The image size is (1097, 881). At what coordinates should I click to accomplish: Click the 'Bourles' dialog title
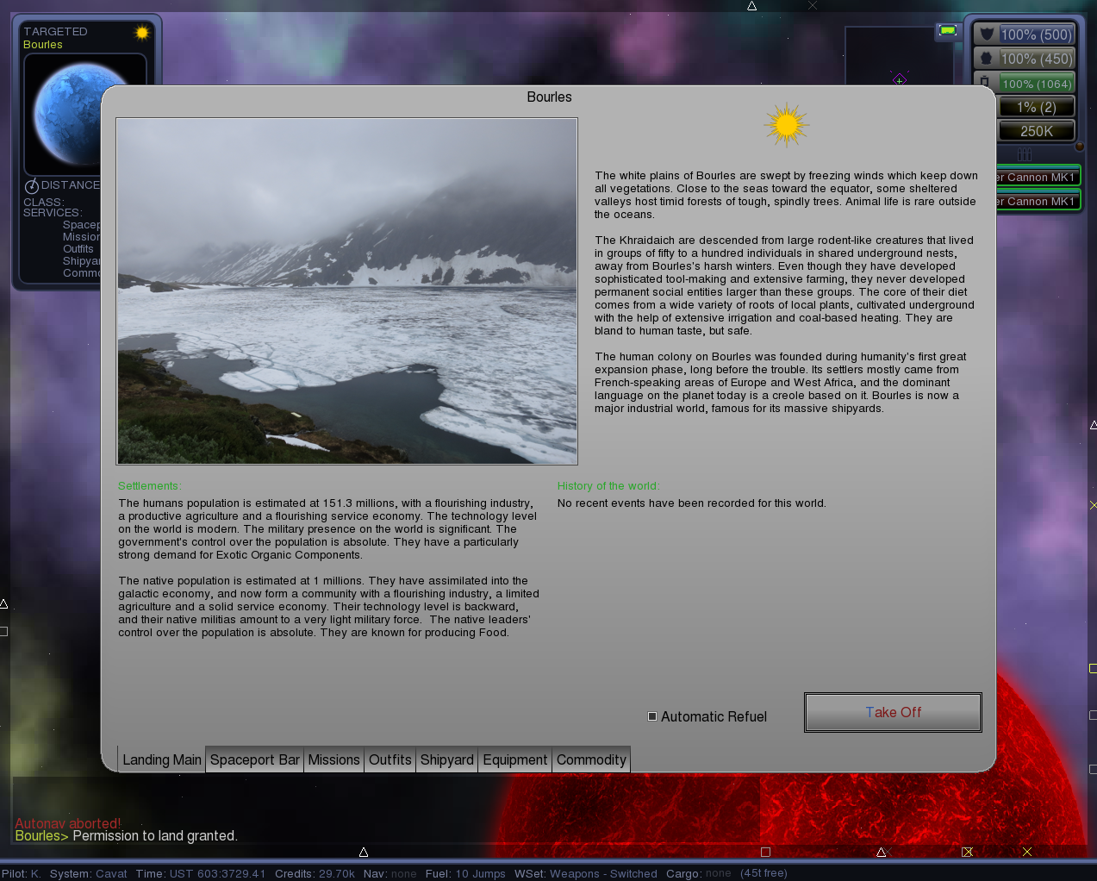(x=549, y=97)
